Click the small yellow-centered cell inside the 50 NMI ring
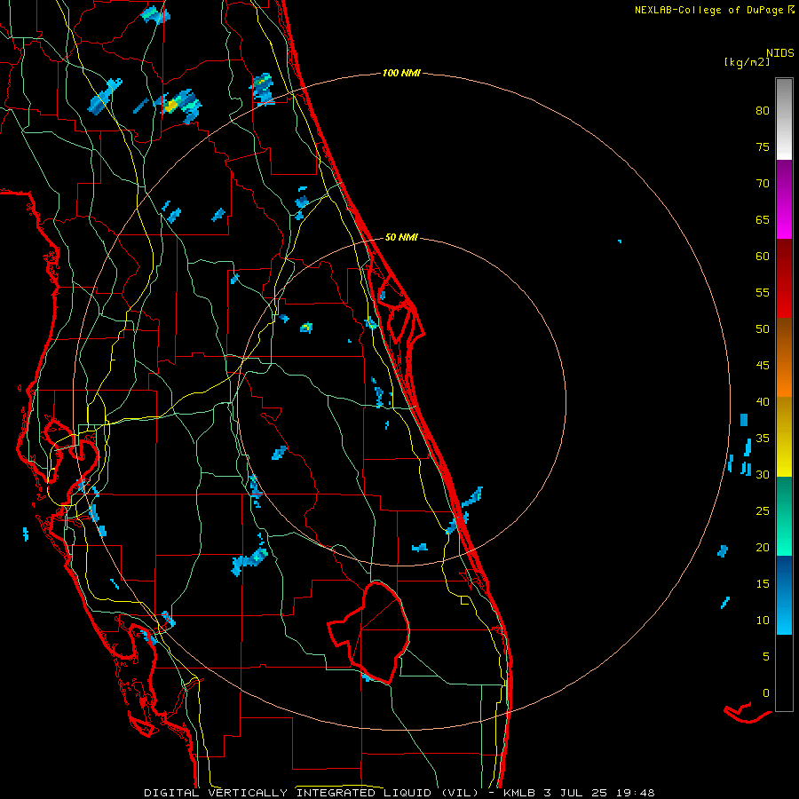 [306, 328]
